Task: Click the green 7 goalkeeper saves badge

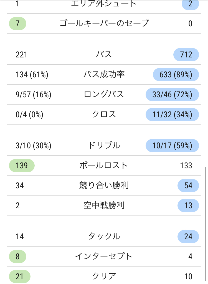Action: tap(17, 24)
